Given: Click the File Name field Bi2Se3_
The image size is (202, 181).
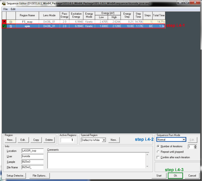Looking at the screenshot, I should 33,167.
